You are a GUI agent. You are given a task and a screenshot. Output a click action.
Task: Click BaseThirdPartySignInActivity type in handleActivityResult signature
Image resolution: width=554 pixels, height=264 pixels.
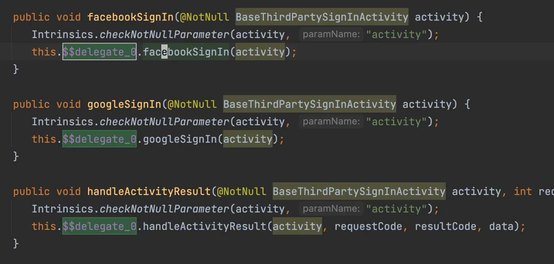point(359,191)
